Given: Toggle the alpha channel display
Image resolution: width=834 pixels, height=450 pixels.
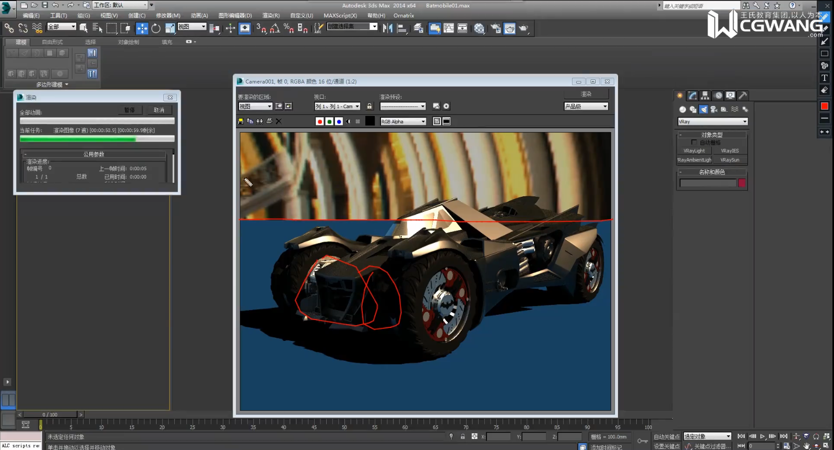Looking at the screenshot, I should click(348, 122).
